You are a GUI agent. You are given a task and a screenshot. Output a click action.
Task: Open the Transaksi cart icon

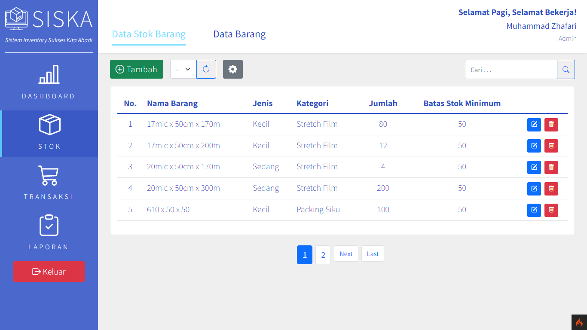(x=49, y=175)
